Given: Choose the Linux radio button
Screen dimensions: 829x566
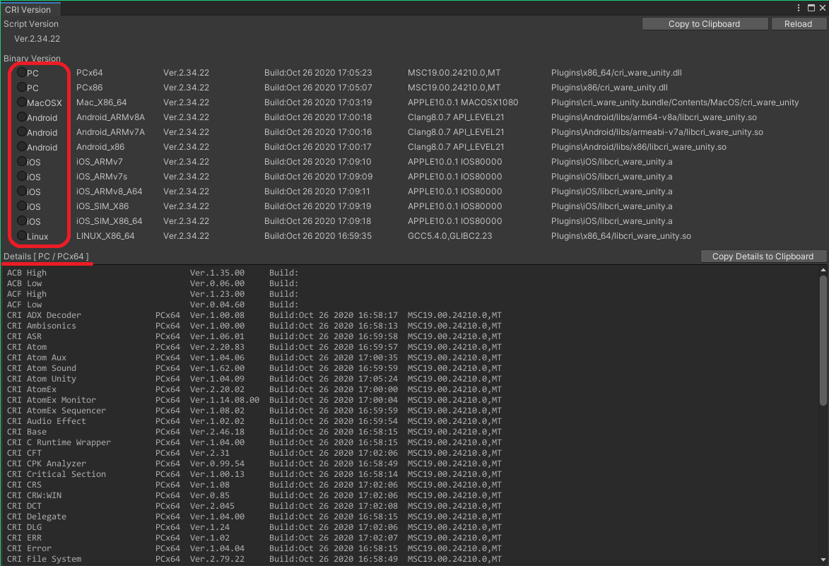Looking at the screenshot, I should (x=22, y=236).
